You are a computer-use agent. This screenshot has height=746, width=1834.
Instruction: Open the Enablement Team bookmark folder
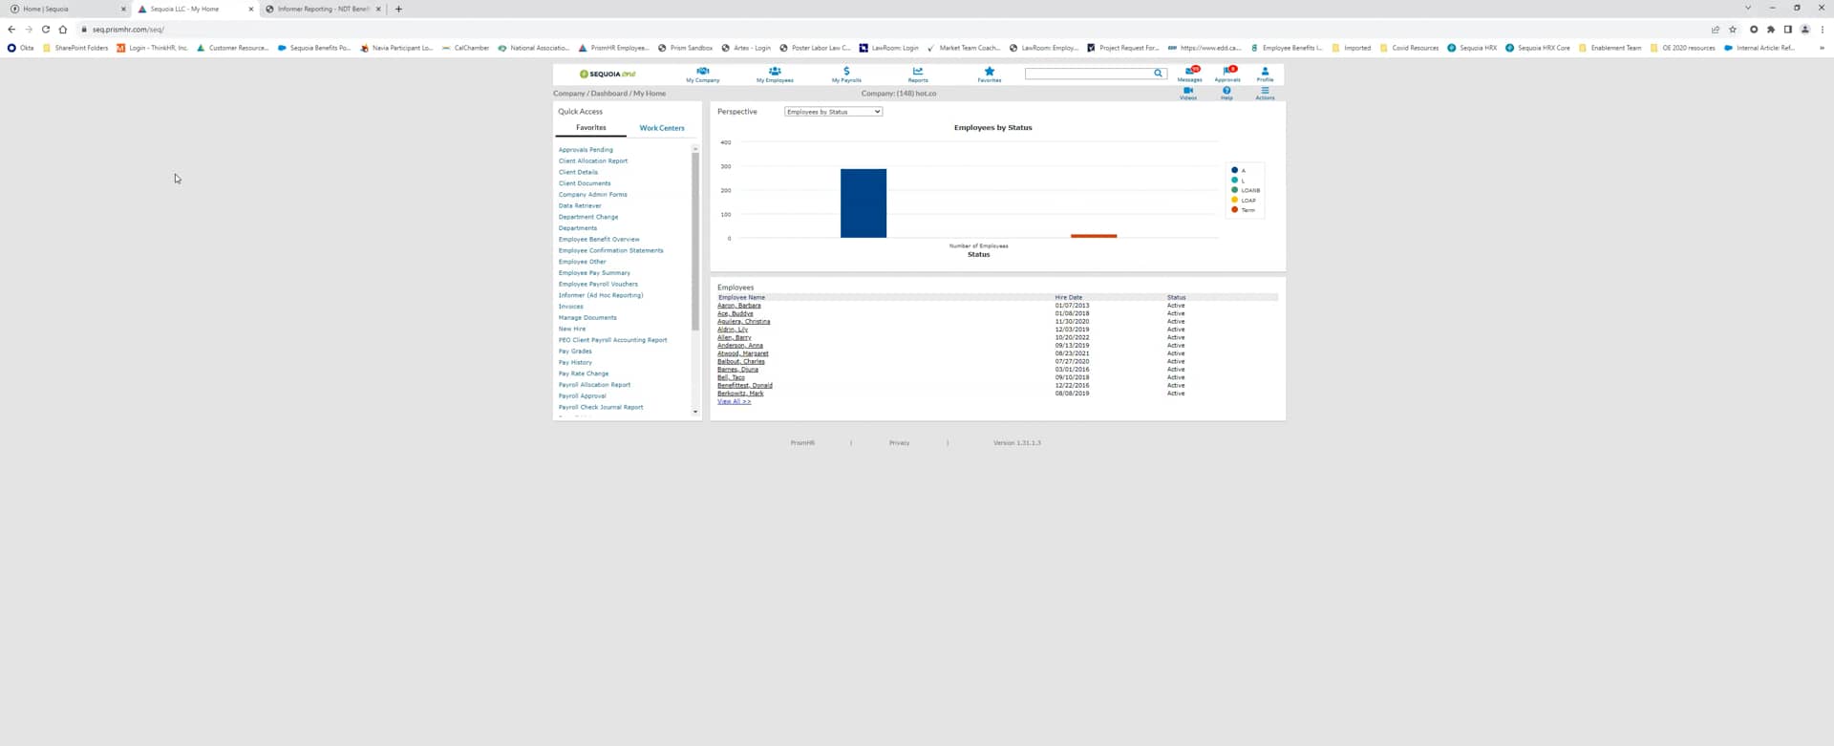(x=1610, y=48)
